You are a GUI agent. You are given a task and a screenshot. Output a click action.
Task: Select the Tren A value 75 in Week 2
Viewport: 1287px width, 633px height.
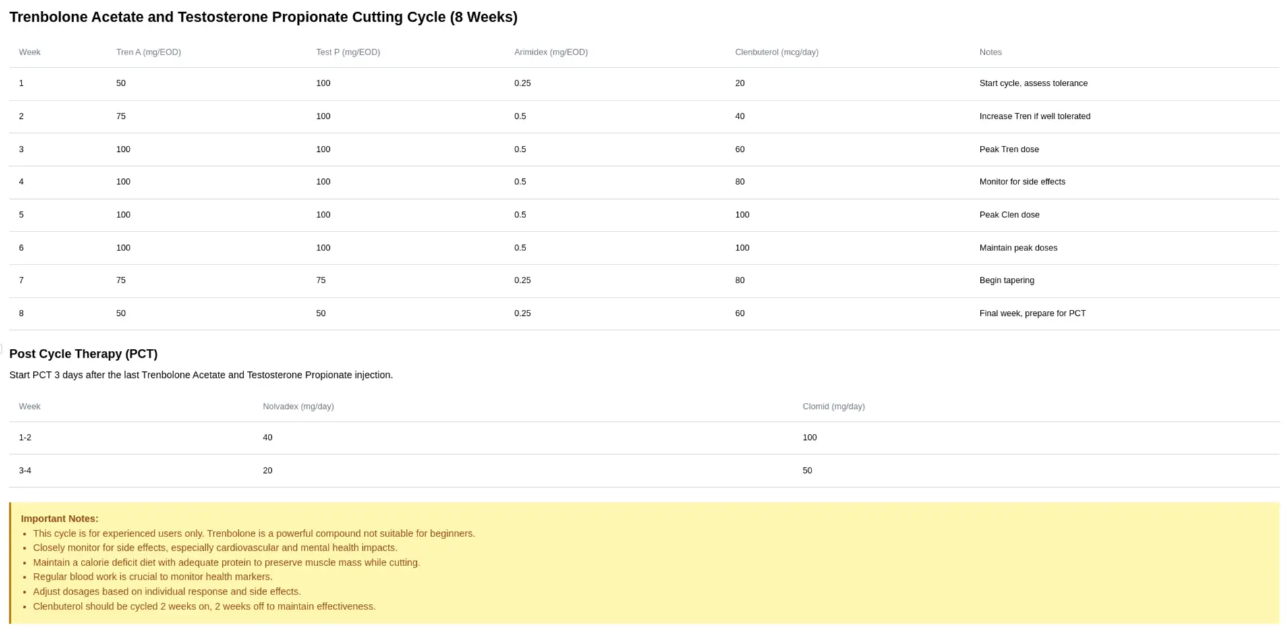121,116
